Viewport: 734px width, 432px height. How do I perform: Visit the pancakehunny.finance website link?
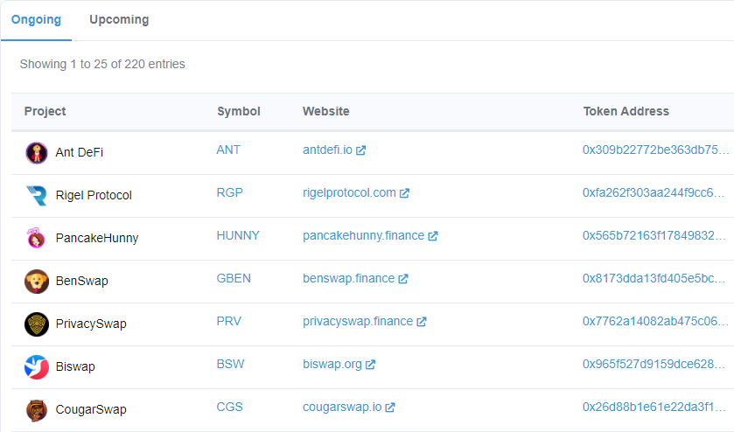363,235
